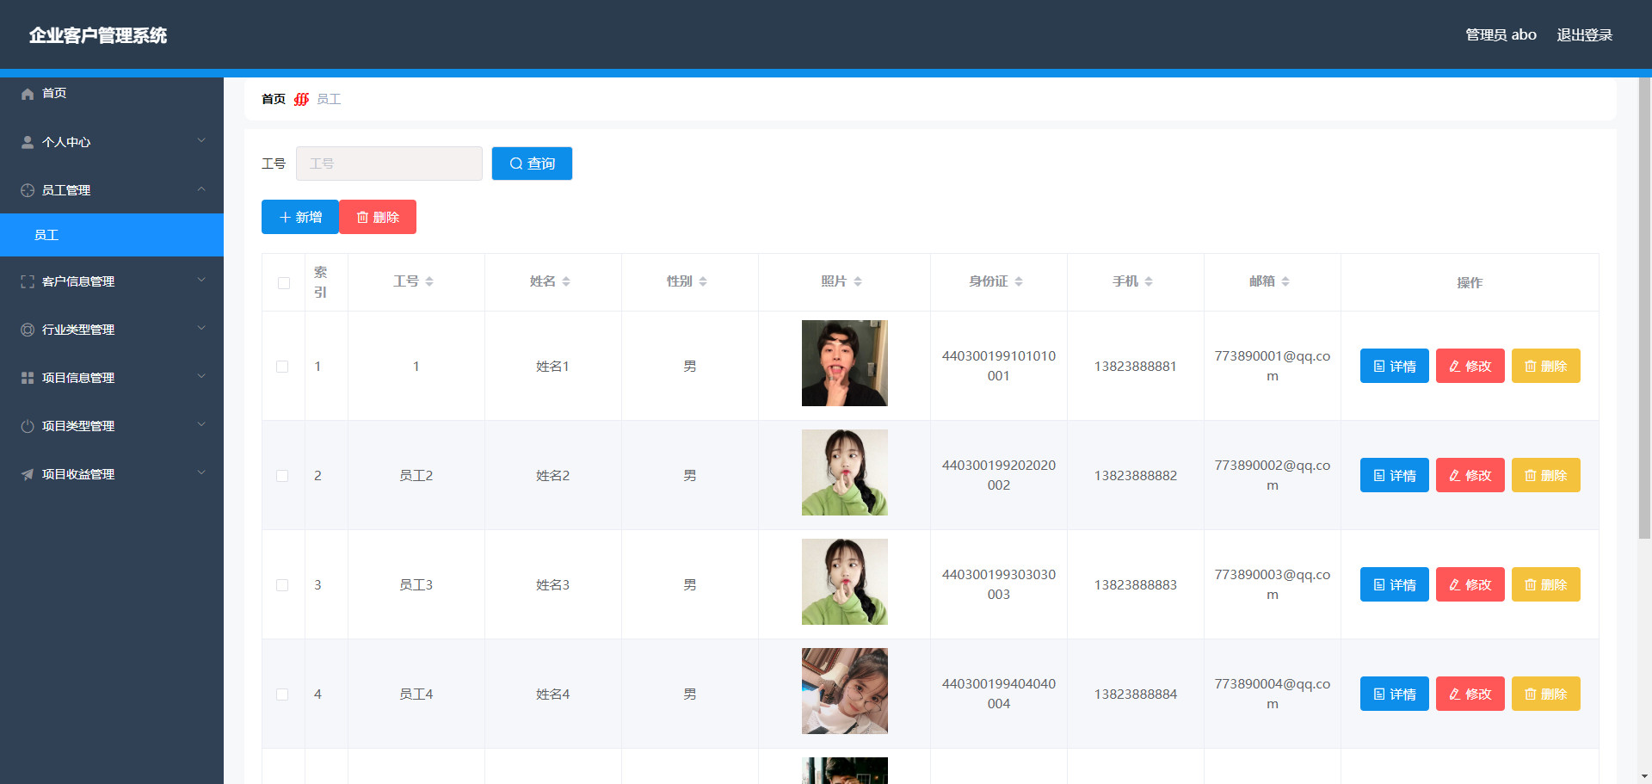Image resolution: width=1652 pixels, height=784 pixels.
Task: Select the 员工 submenu item
Action: tap(112, 235)
